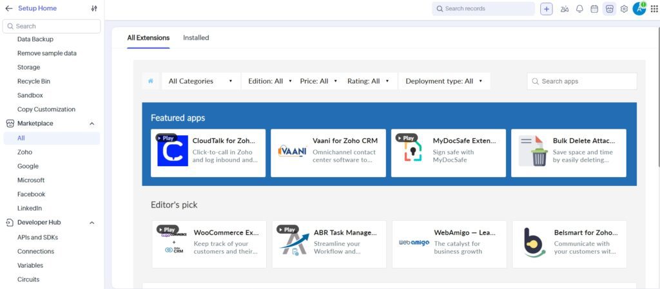Play the WooCommerce video preview
Image resolution: width=660 pixels, height=289 pixels.
pyautogui.click(x=168, y=229)
